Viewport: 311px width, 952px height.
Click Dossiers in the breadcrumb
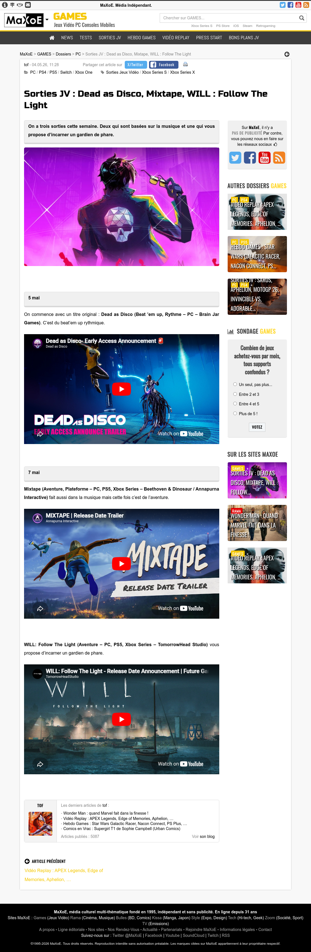pos(63,54)
